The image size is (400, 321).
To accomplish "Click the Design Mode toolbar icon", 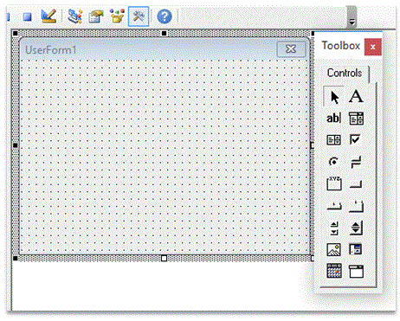I will (48, 16).
